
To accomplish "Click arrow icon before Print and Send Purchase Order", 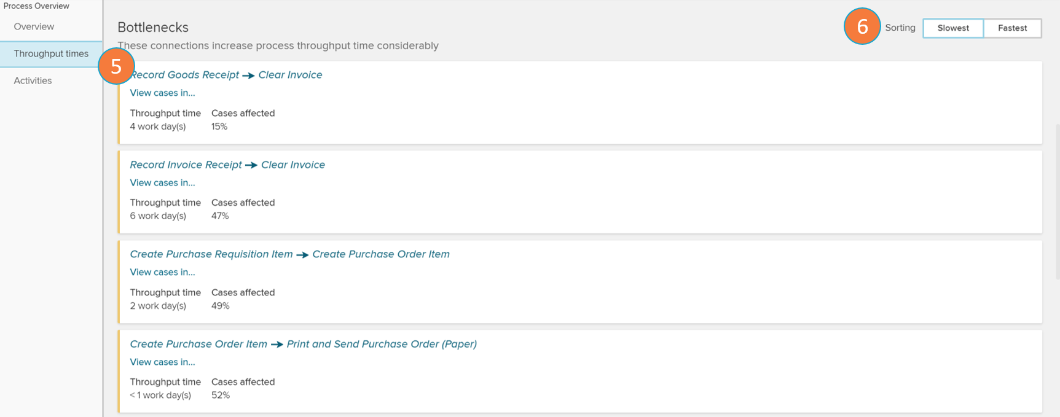I will pos(277,345).
